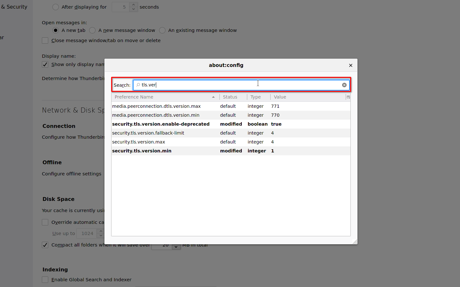
Task: Open the column picker icon
Action: coord(348,97)
